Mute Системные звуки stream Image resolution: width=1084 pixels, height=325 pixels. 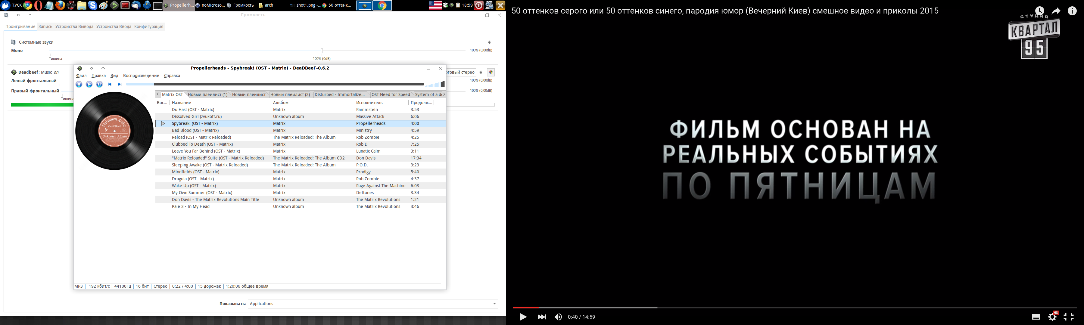coord(489,42)
